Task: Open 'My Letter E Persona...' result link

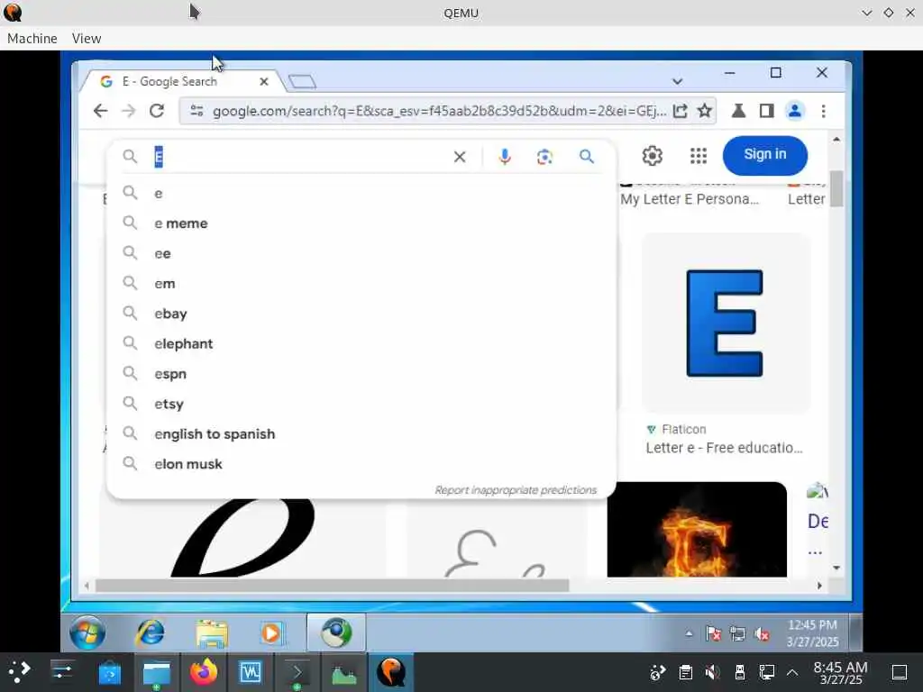Action: (690, 199)
